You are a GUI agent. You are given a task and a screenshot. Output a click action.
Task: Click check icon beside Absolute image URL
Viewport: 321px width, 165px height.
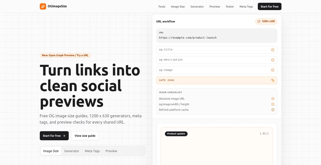[x=273, y=99]
